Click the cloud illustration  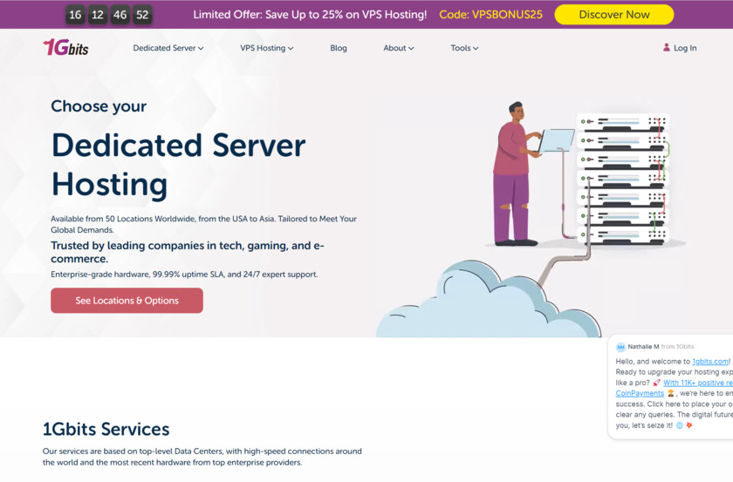(488, 302)
